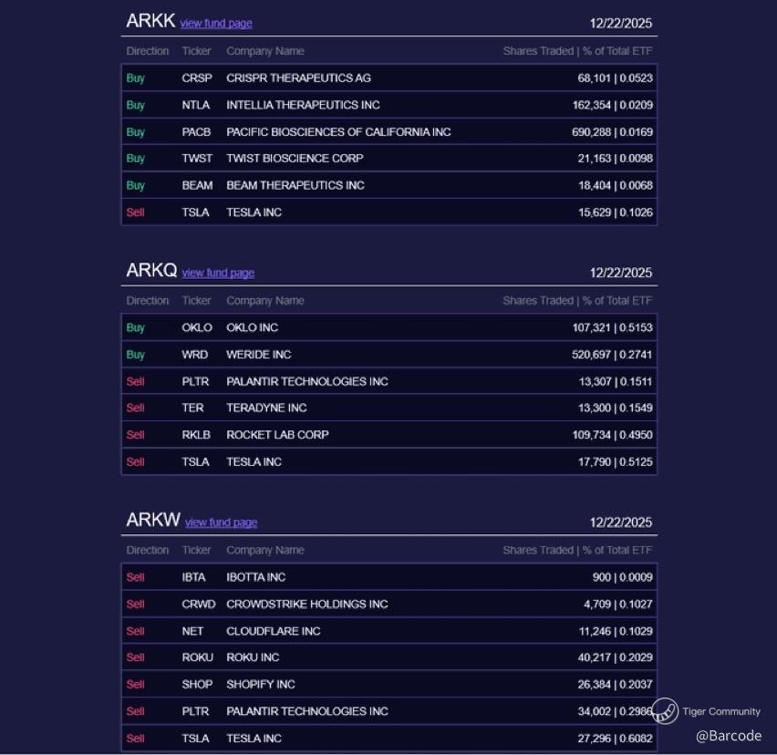The image size is (777, 755).
Task: Select the RKLB ticker cell
Action: [x=196, y=435]
